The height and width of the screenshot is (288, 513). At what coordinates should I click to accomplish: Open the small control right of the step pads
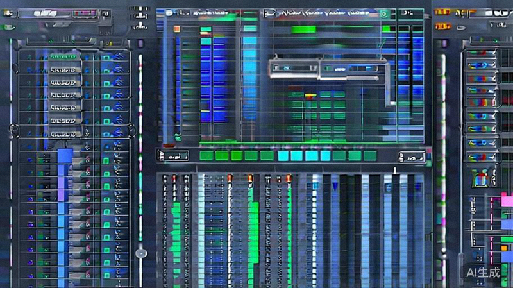(410, 156)
